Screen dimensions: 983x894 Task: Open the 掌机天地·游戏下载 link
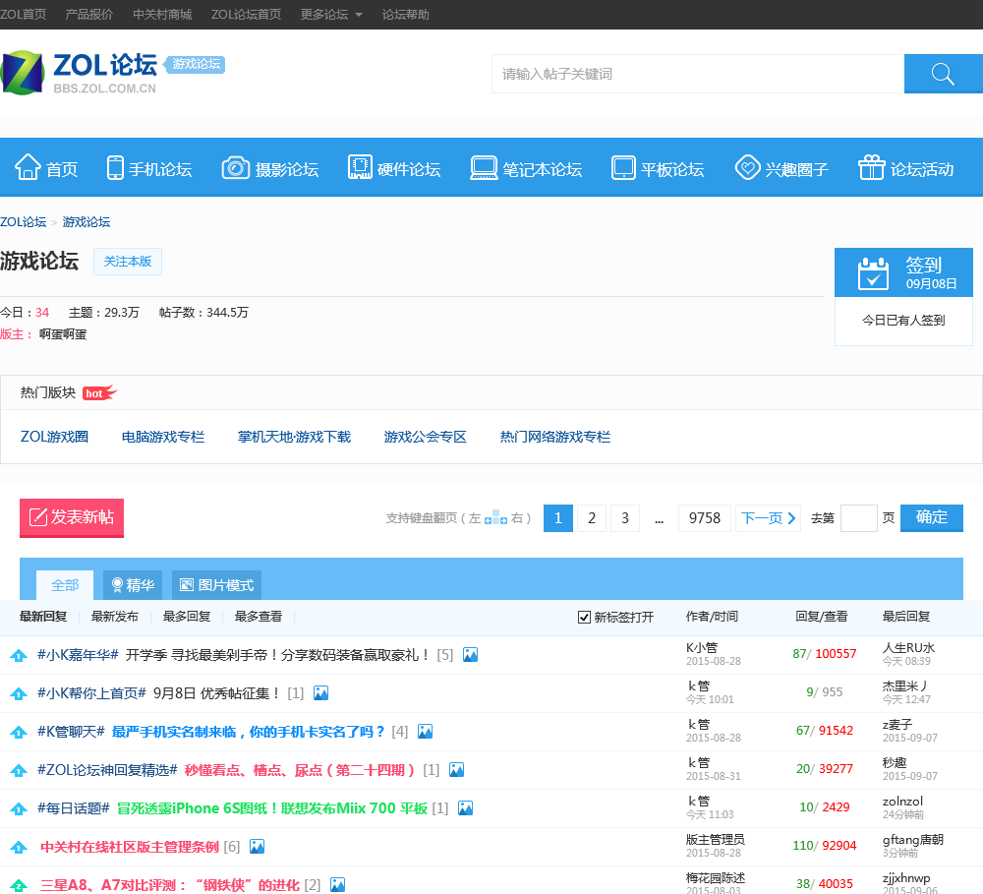pyautogui.click(x=294, y=437)
